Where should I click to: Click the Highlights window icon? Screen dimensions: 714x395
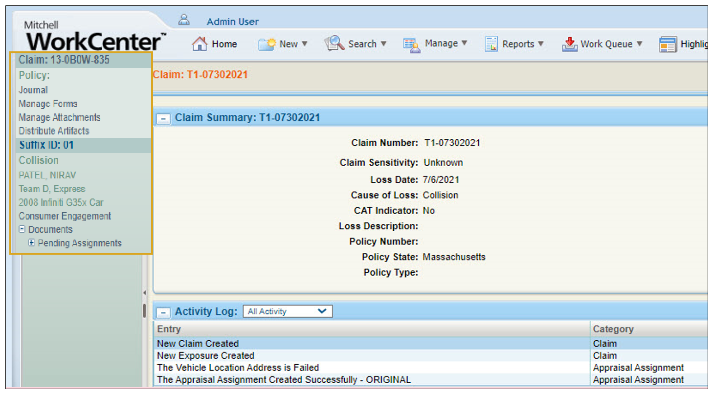(x=668, y=44)
